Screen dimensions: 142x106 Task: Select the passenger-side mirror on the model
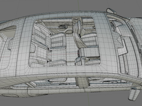[134, 94]
